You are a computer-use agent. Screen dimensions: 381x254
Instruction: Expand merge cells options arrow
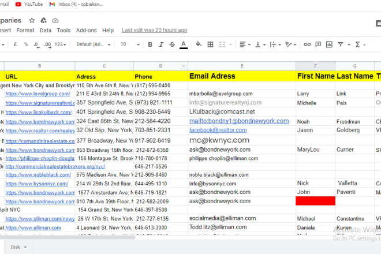coord(230,44)
